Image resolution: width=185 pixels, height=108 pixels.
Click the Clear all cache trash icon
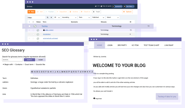coord(101,6)
